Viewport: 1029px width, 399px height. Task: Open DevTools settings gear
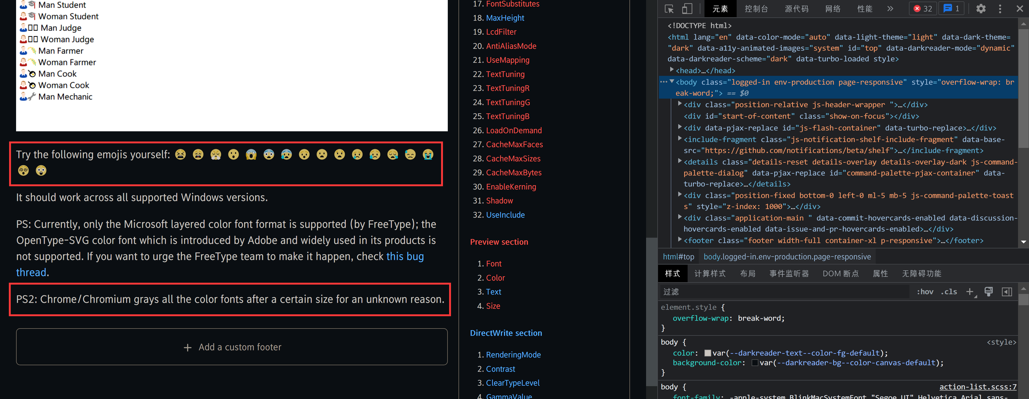pyautogui.click(x=981, y=8)
